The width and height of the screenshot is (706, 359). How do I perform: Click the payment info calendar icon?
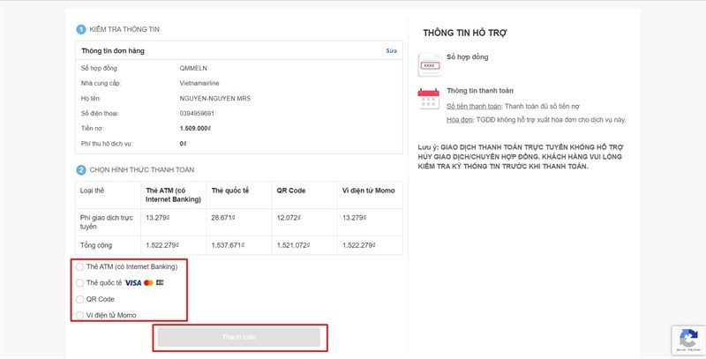[429, 96]
